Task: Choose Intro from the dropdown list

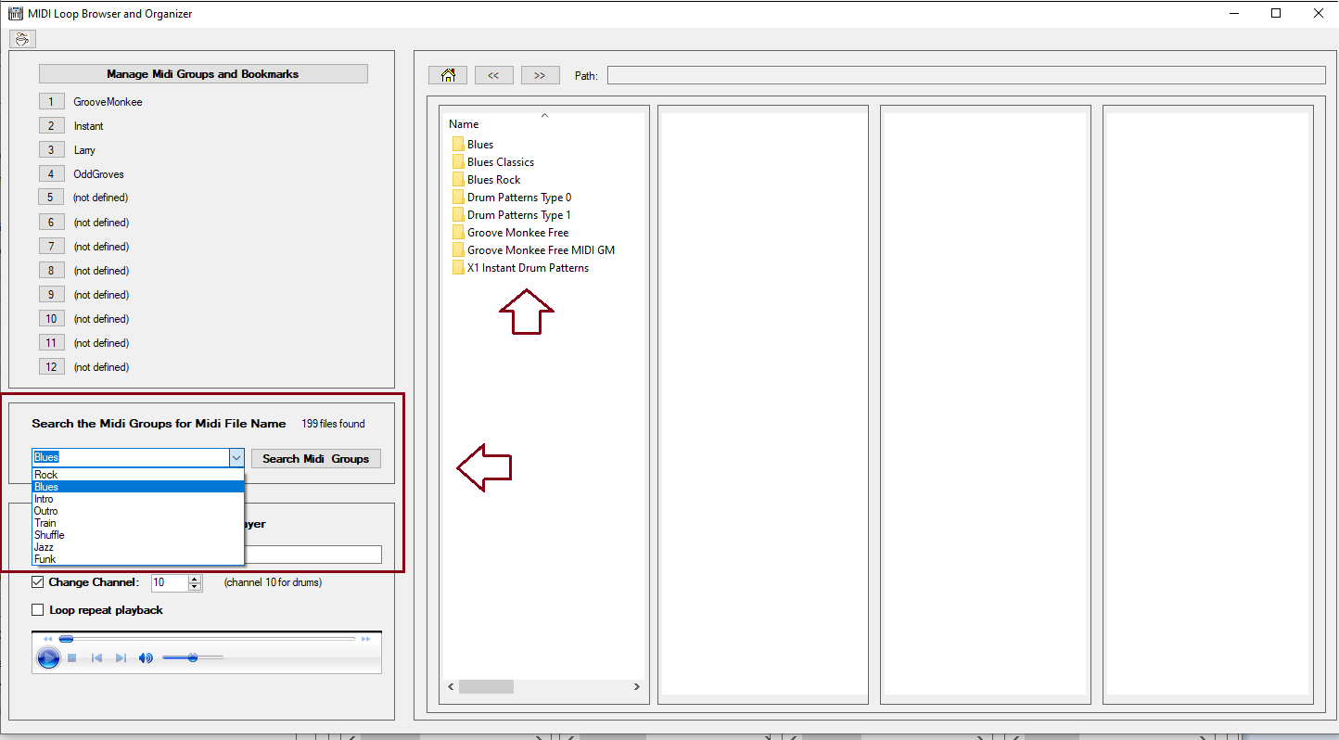Action: click(138, 499)
